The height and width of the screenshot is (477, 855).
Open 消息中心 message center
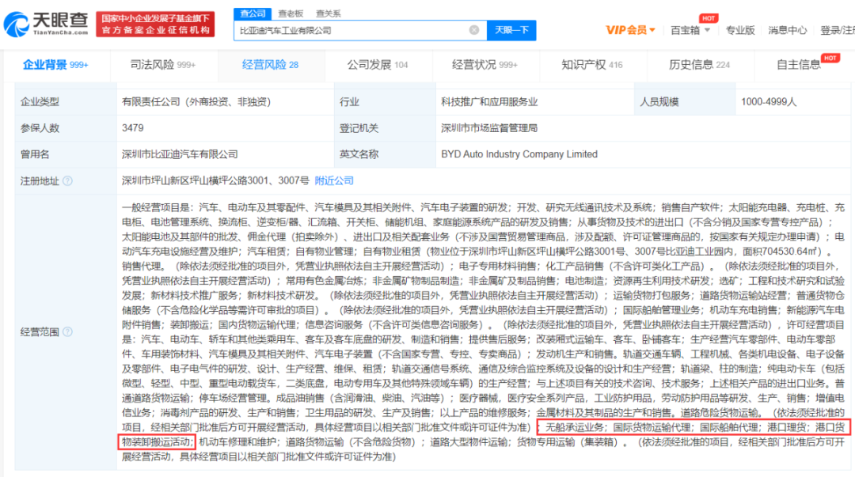(788, 29)
